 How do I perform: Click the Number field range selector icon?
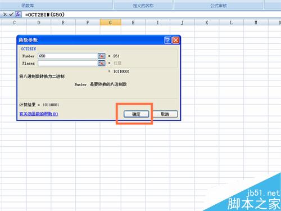[101, 56]
